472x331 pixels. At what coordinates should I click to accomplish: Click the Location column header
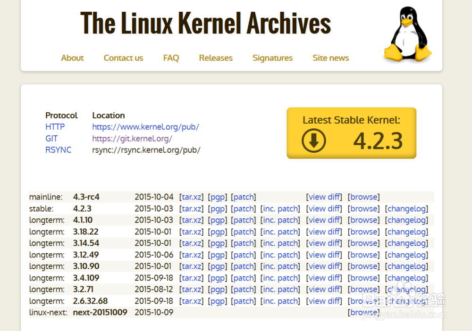[109, 116]
